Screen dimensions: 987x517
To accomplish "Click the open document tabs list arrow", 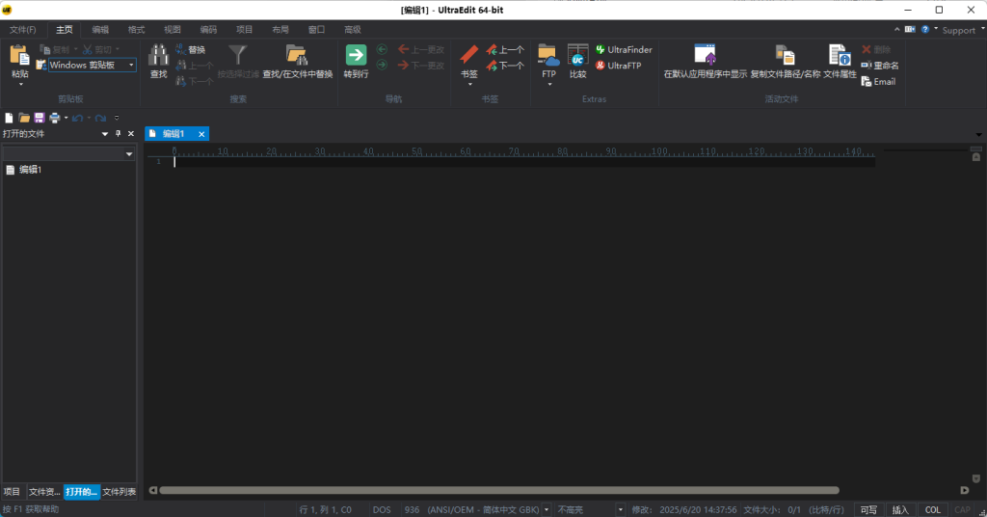I will 978,134.
